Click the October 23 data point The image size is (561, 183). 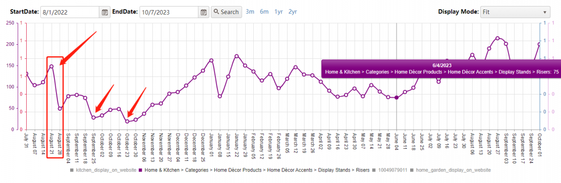point(127,121)
